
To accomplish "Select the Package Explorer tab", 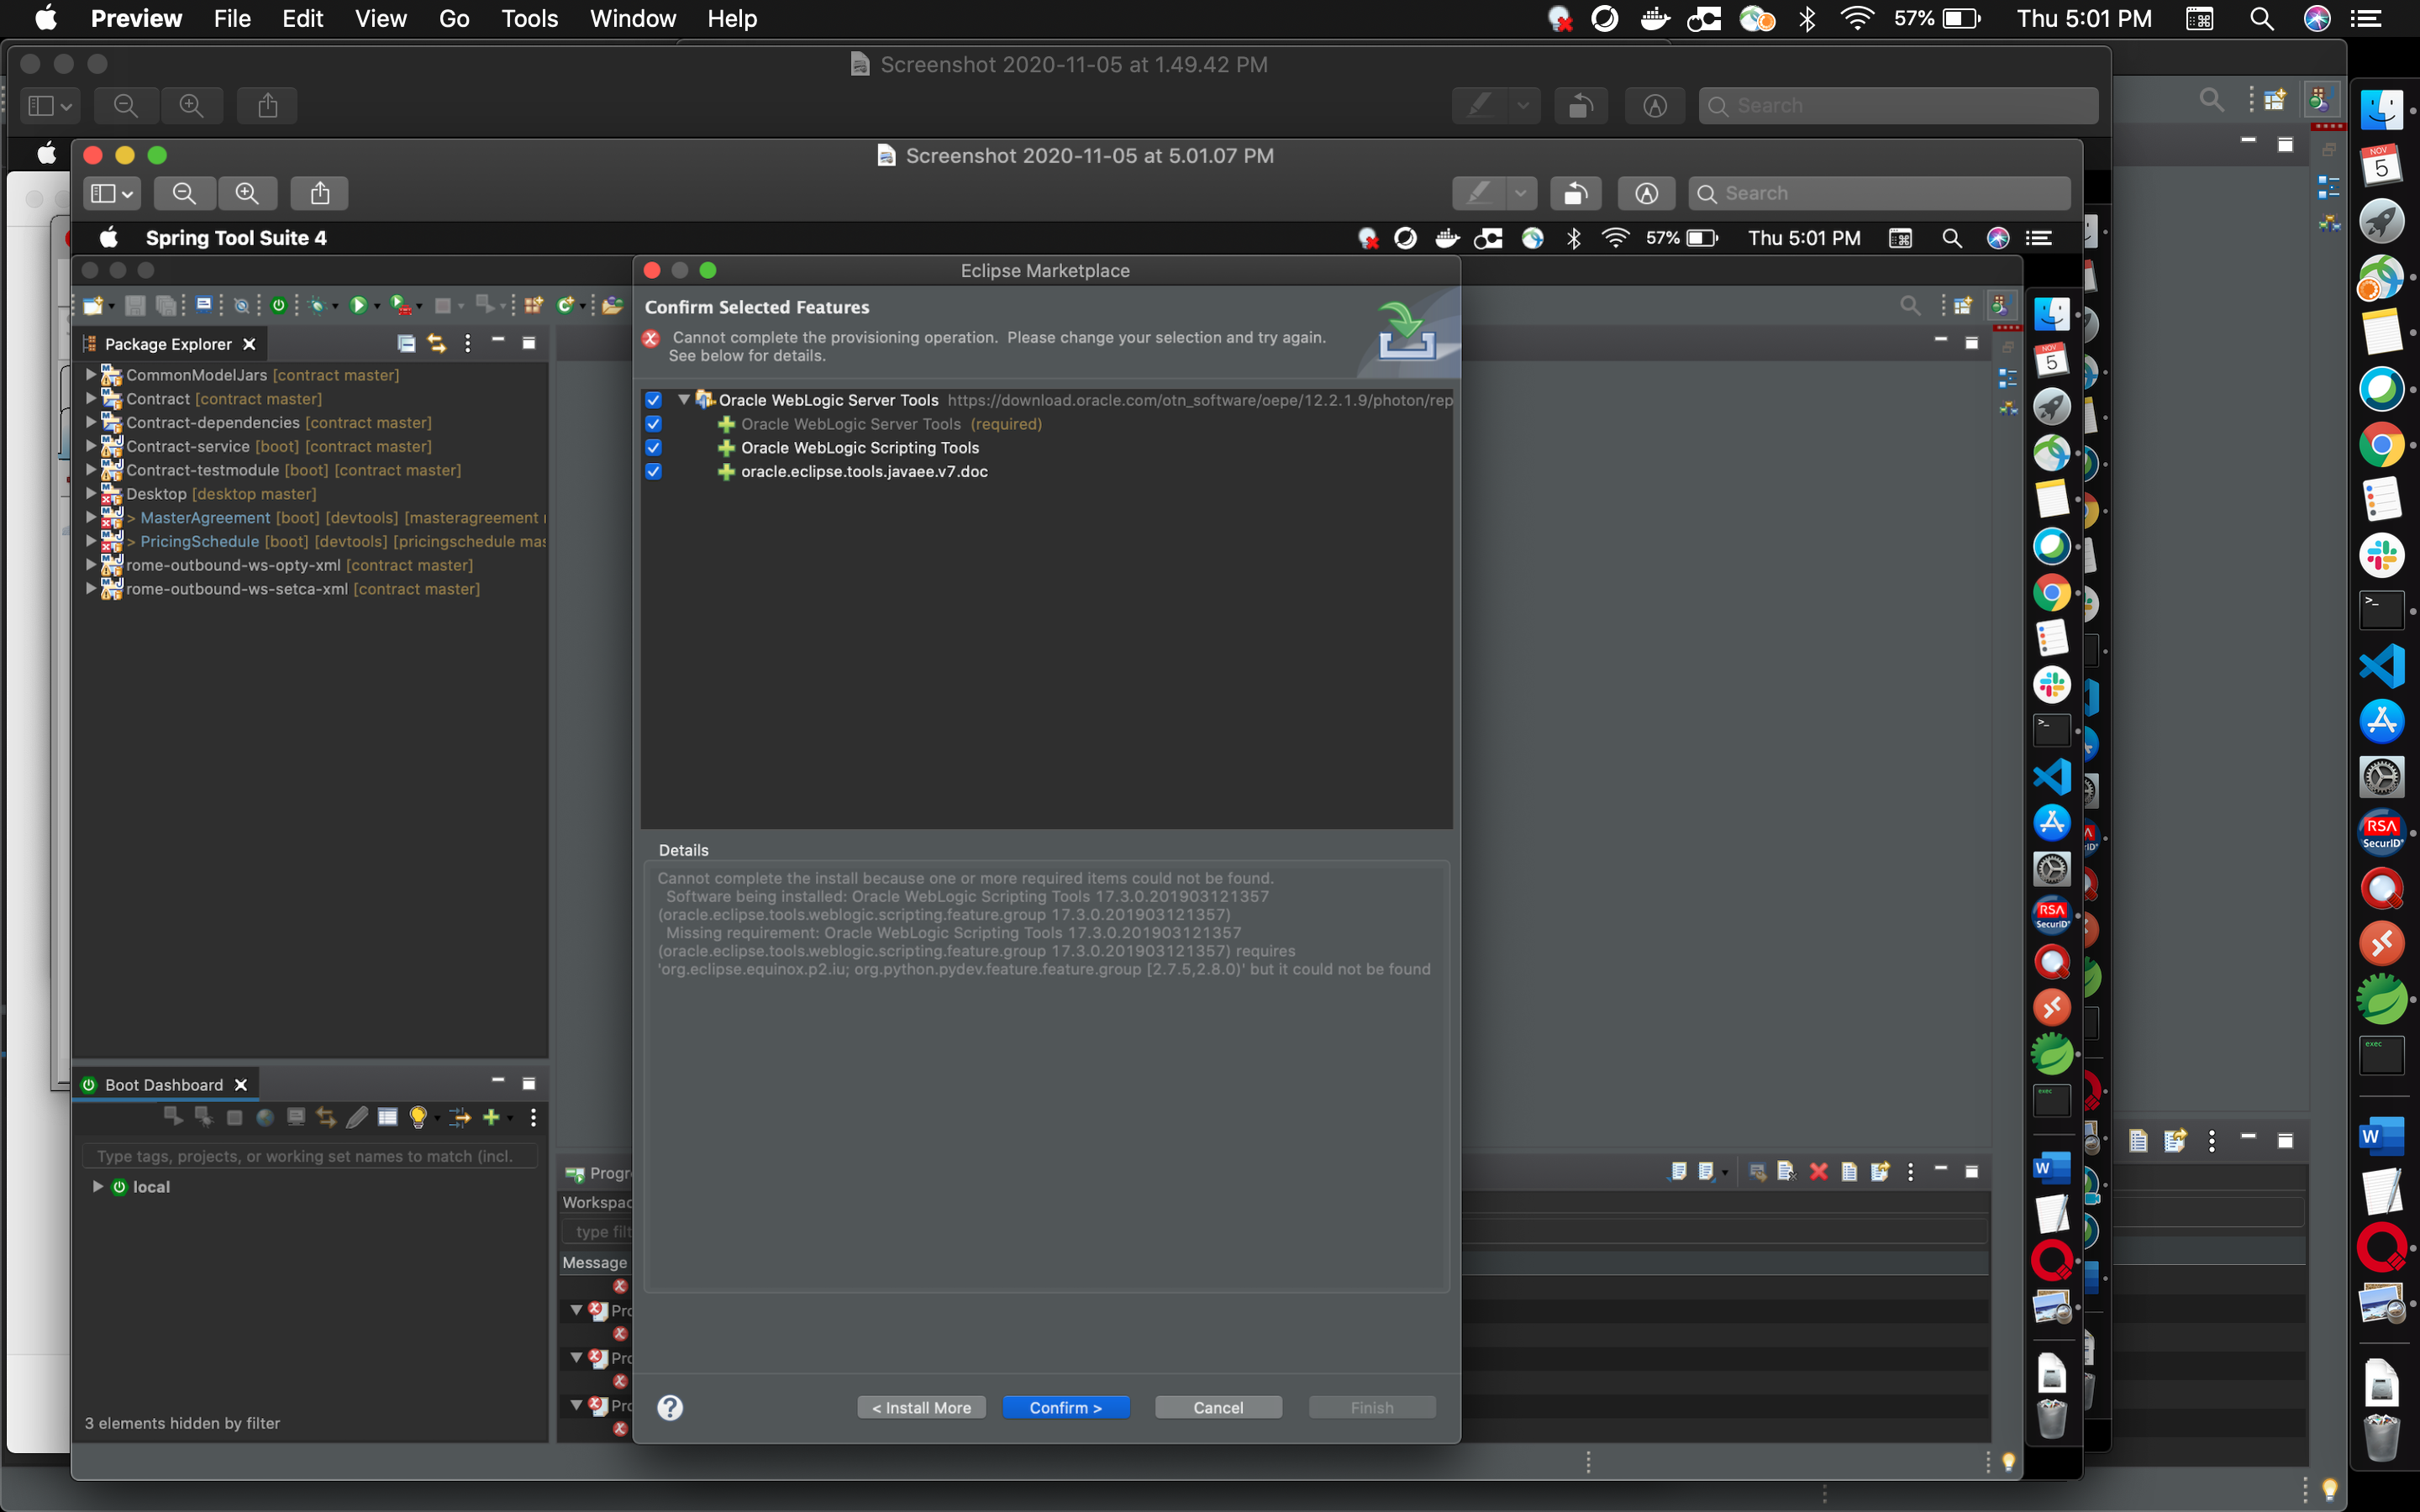I will pyautogui.click(x=168, y=344).
